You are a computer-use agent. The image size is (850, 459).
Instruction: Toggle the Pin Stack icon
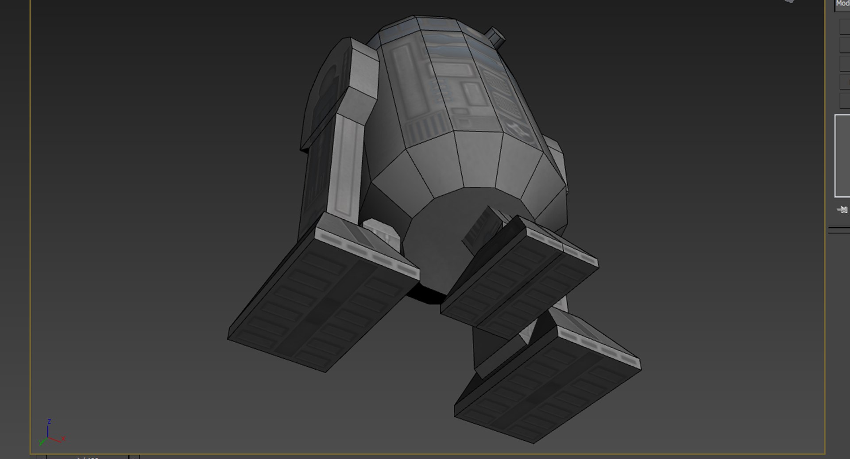842,210
